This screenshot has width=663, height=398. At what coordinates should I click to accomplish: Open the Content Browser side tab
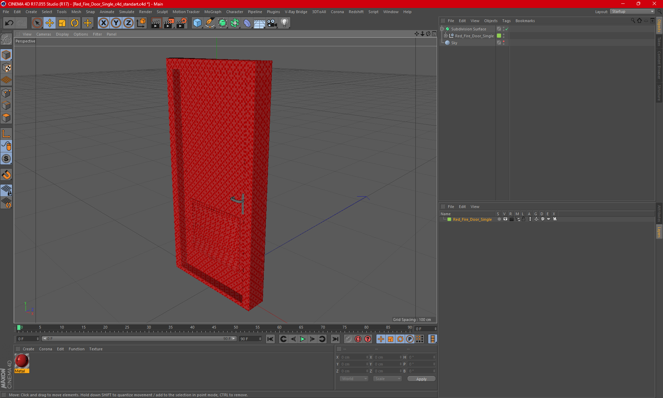click(659, 65)
